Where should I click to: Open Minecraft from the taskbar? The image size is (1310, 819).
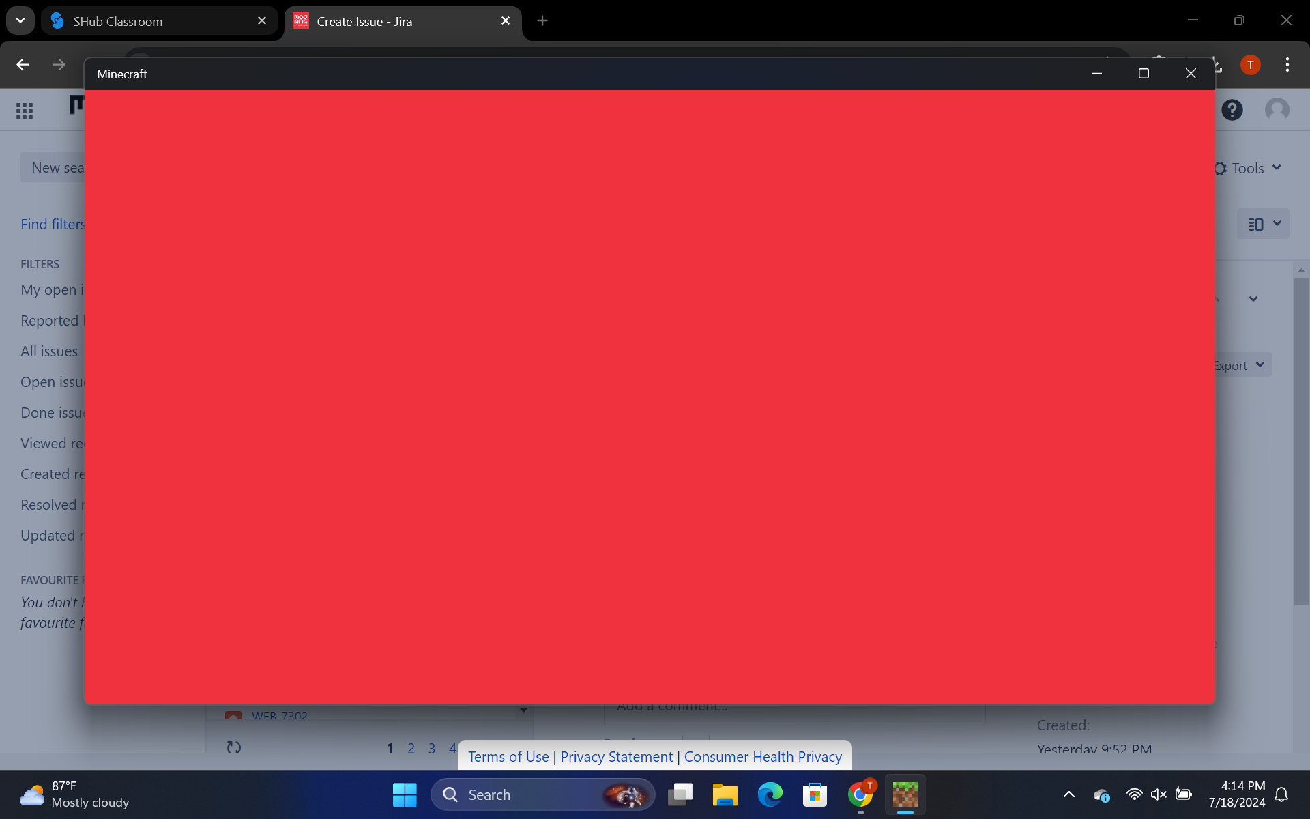pyautogui.click(x=905, y=794)
